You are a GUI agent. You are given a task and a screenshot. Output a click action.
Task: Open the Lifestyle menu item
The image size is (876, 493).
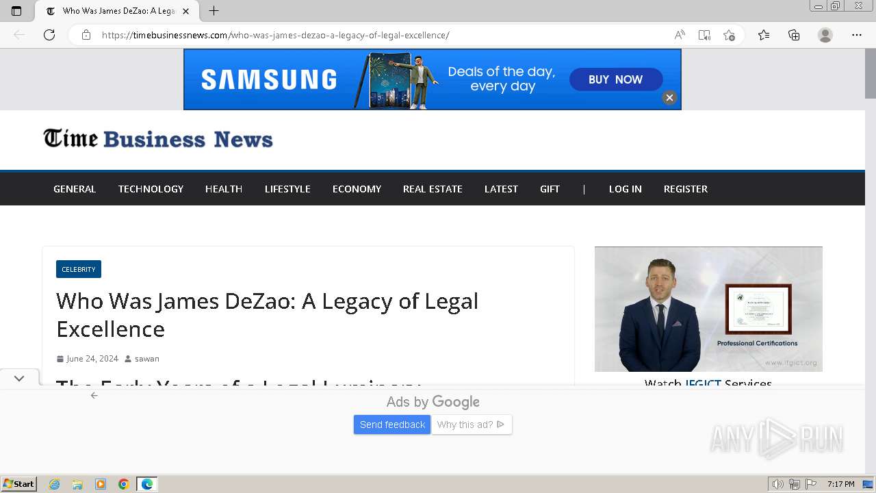[x=287, y=189]
